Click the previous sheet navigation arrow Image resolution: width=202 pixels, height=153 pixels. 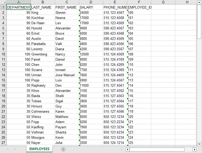click(x=8, y=149)
